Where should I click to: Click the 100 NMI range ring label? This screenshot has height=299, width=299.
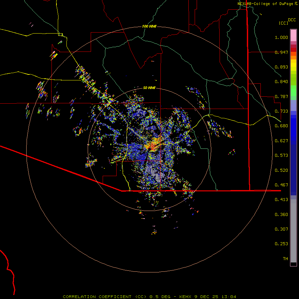click(x=149, y=26)
